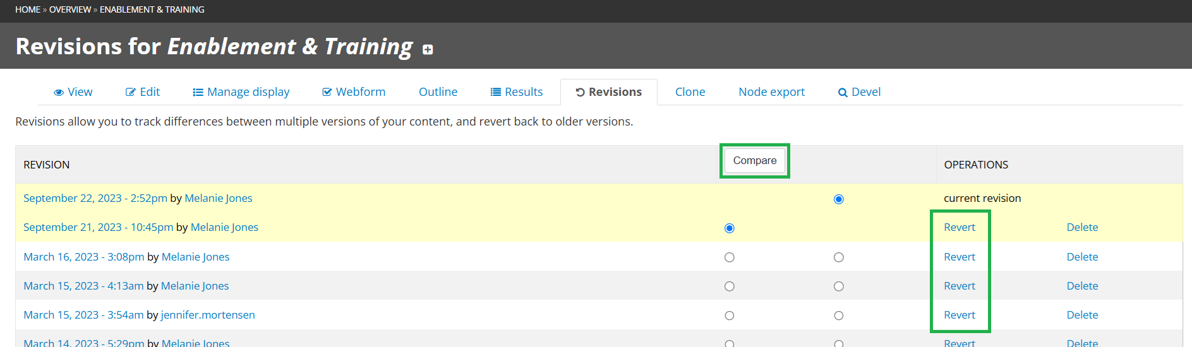Open the Node export tab
1192x347 pixels.
pos(771,92)
